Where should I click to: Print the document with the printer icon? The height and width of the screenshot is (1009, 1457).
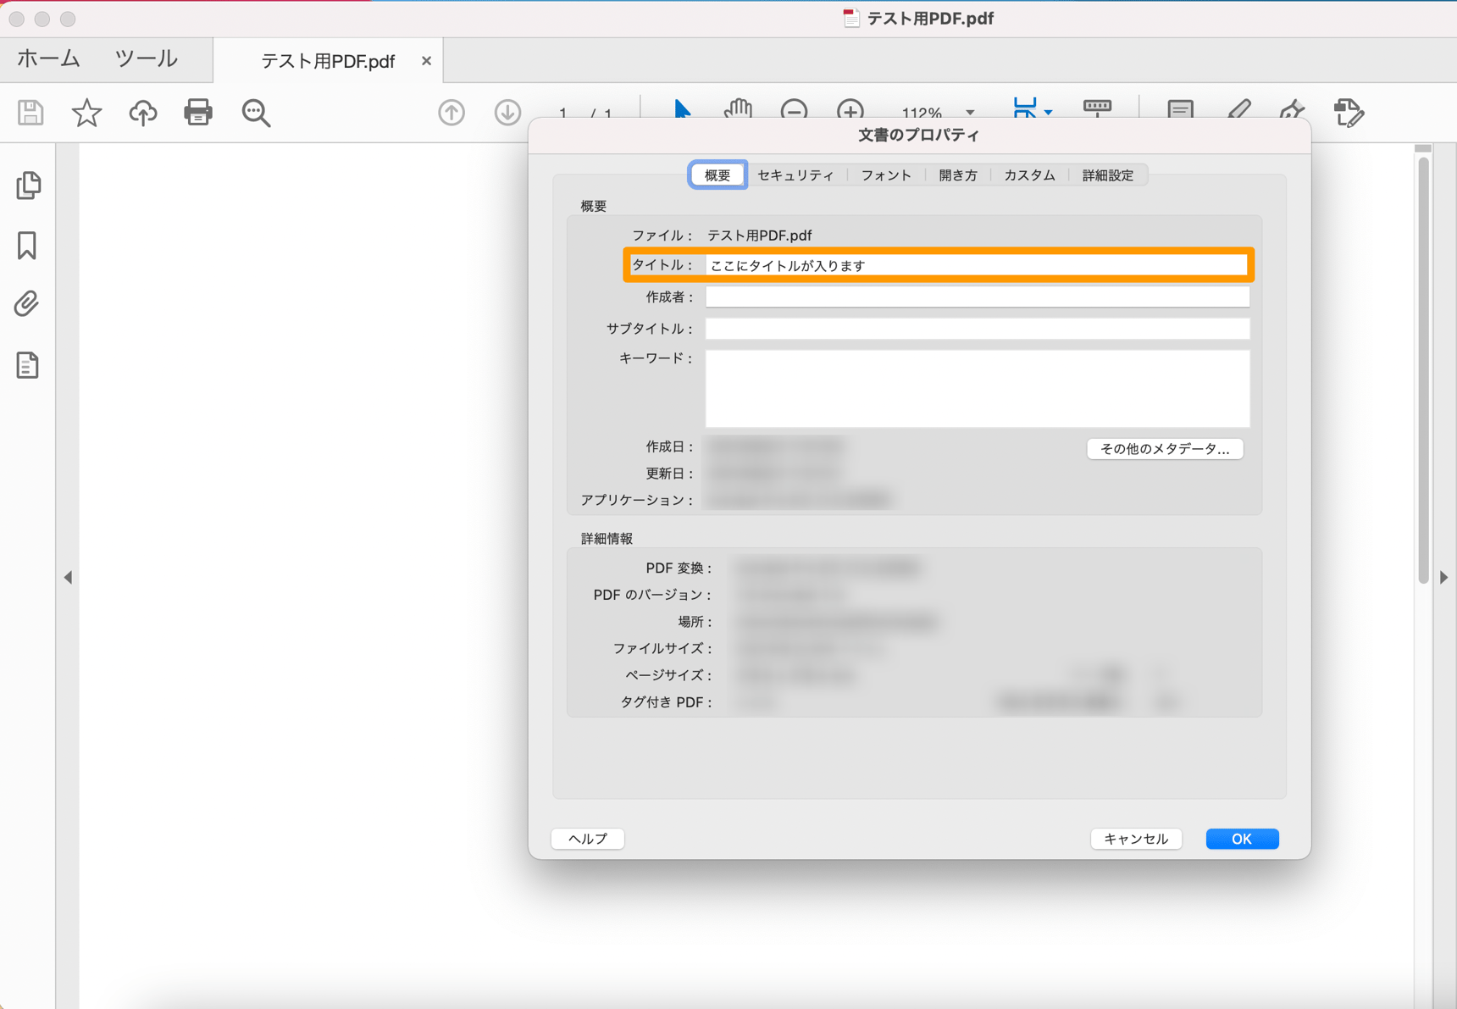(x=198, y=113)
